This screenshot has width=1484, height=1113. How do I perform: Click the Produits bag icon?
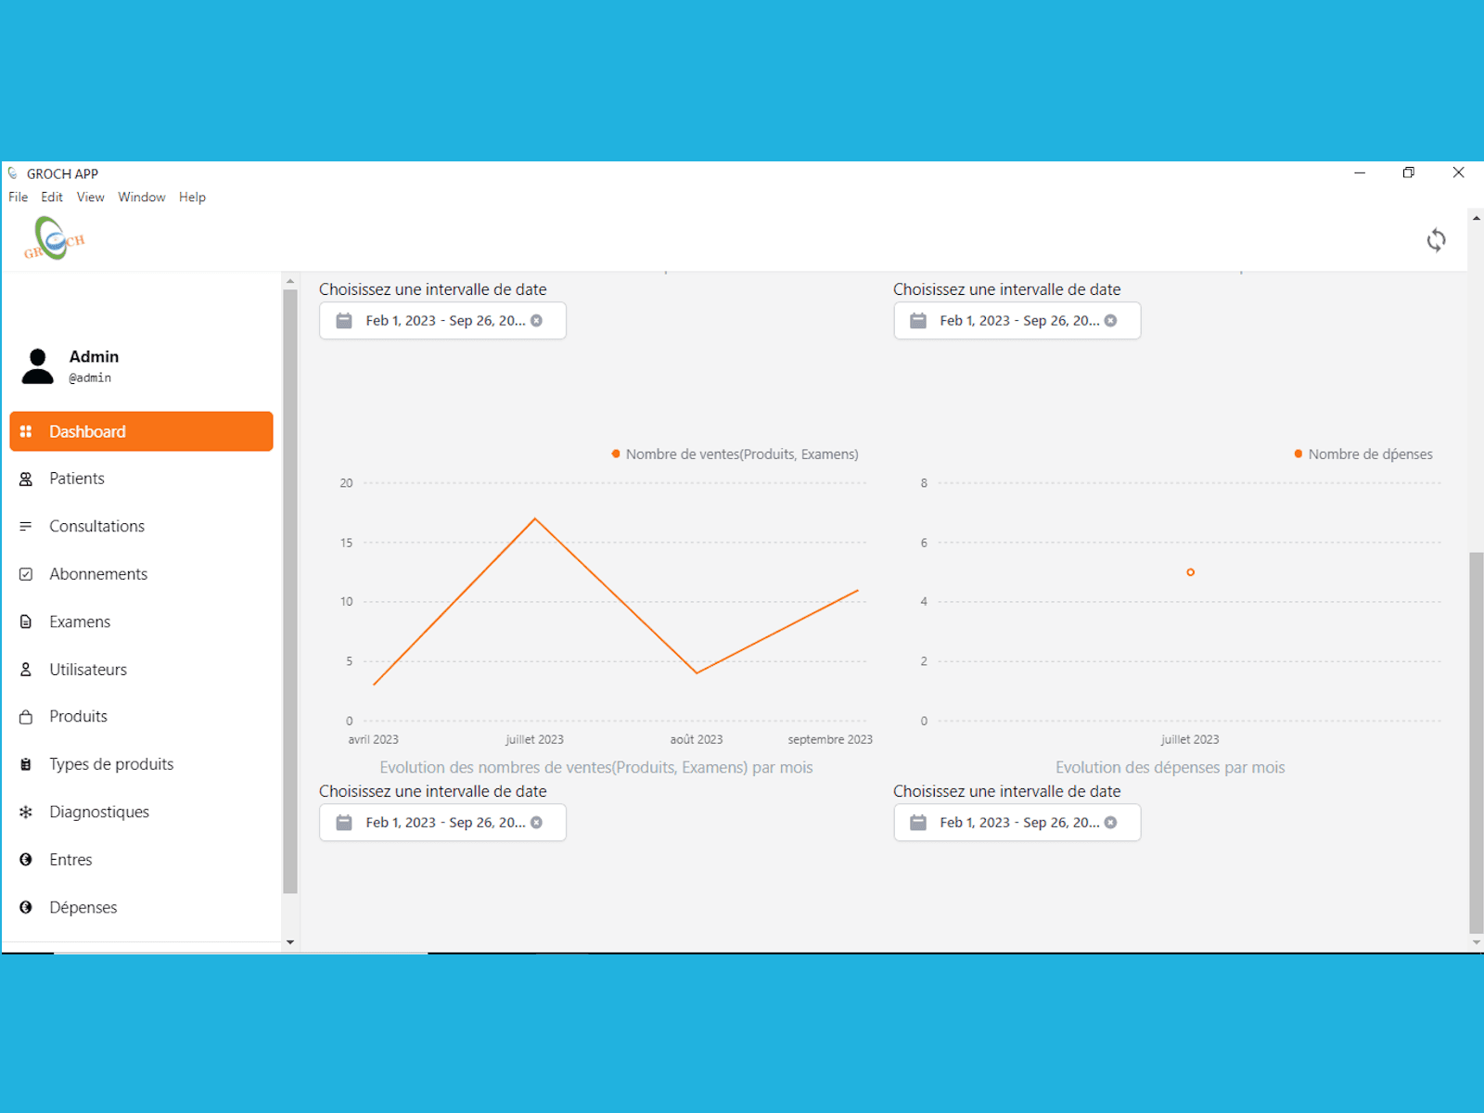pyautogui.click(x=26, y=717)
